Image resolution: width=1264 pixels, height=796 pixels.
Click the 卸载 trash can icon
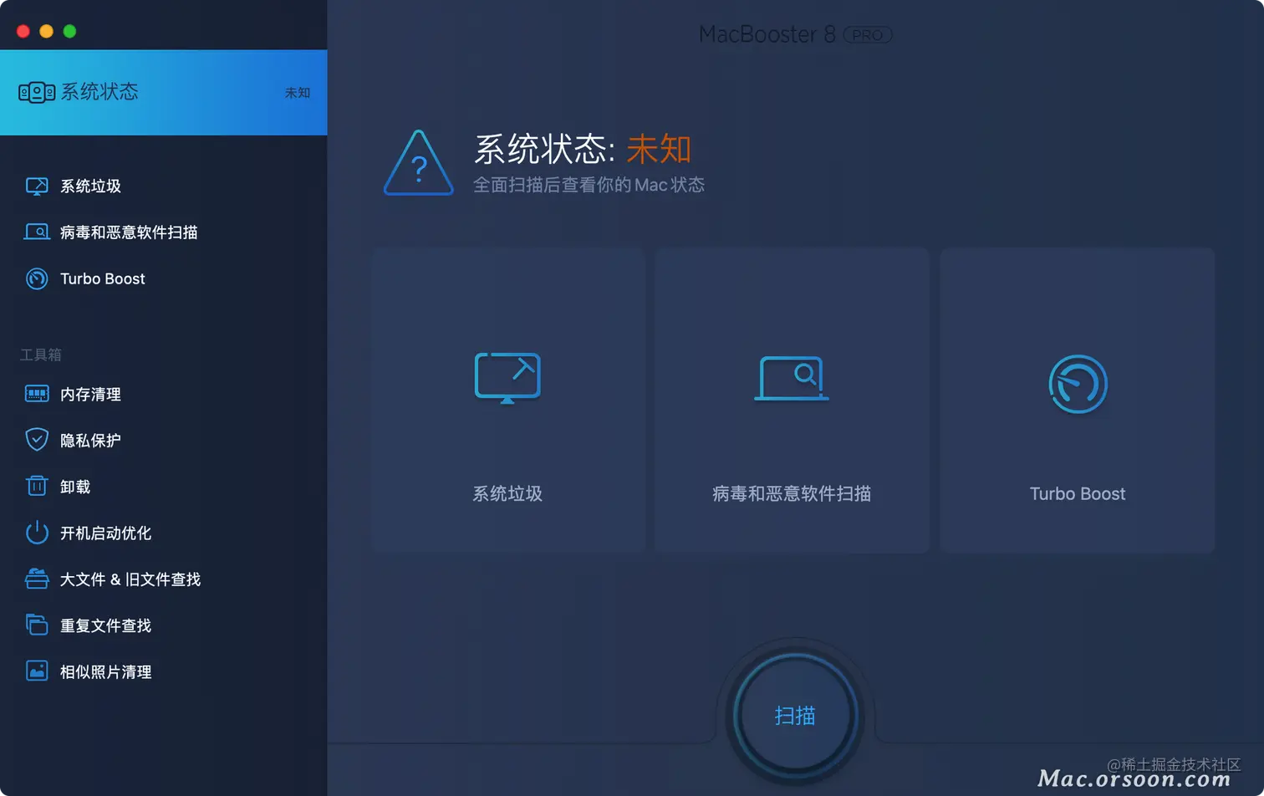[37, 486]
